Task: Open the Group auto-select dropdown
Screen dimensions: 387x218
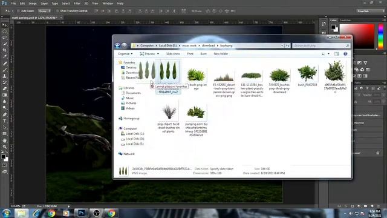Action: click(44, 11)
